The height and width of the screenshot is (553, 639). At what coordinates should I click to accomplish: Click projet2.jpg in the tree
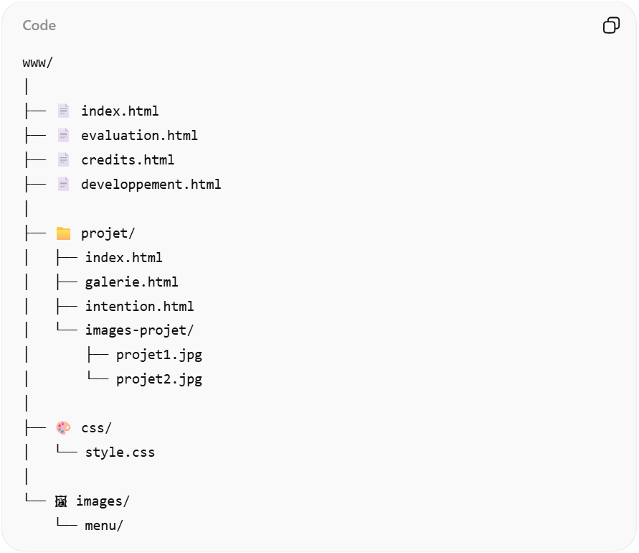point(159,379)
